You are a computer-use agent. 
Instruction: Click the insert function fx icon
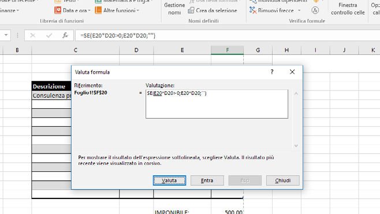tap(65, 36)
